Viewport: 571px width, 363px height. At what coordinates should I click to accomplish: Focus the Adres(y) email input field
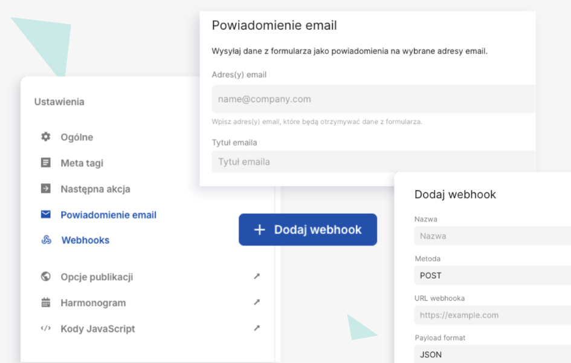click(x=373, y=99)
